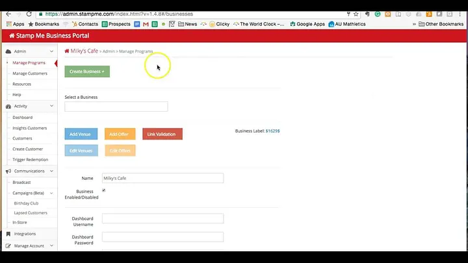Click the Name field containing Milky's Cafe
468x263 pixels.
[x=162, y=178]
